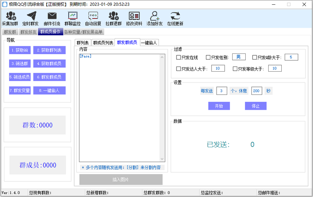Viewport: 313px width, 197px height.
Task: Click the content box scroll-down arrow
Action: tap(162, 159)
